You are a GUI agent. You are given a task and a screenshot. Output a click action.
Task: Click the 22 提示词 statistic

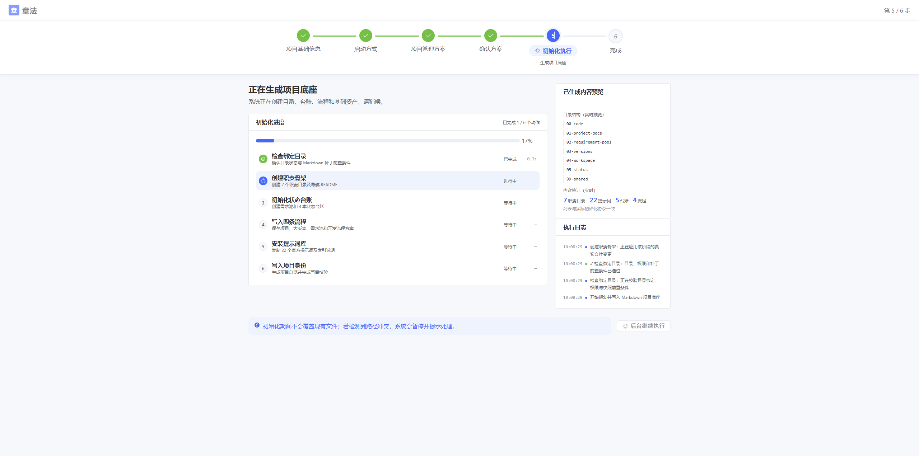[x=600, y=200]
